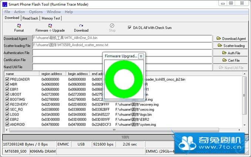Toggle DA DL All With Check Sum
The height and width of the screenshot is (157, 251).
coord(130,27)
